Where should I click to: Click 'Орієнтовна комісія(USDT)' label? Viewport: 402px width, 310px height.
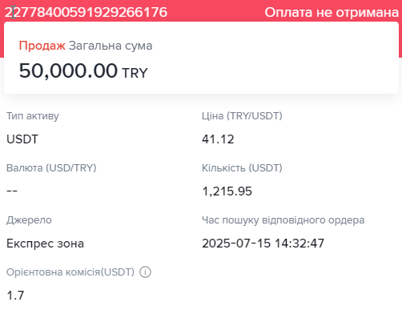(x=70, y=272)
